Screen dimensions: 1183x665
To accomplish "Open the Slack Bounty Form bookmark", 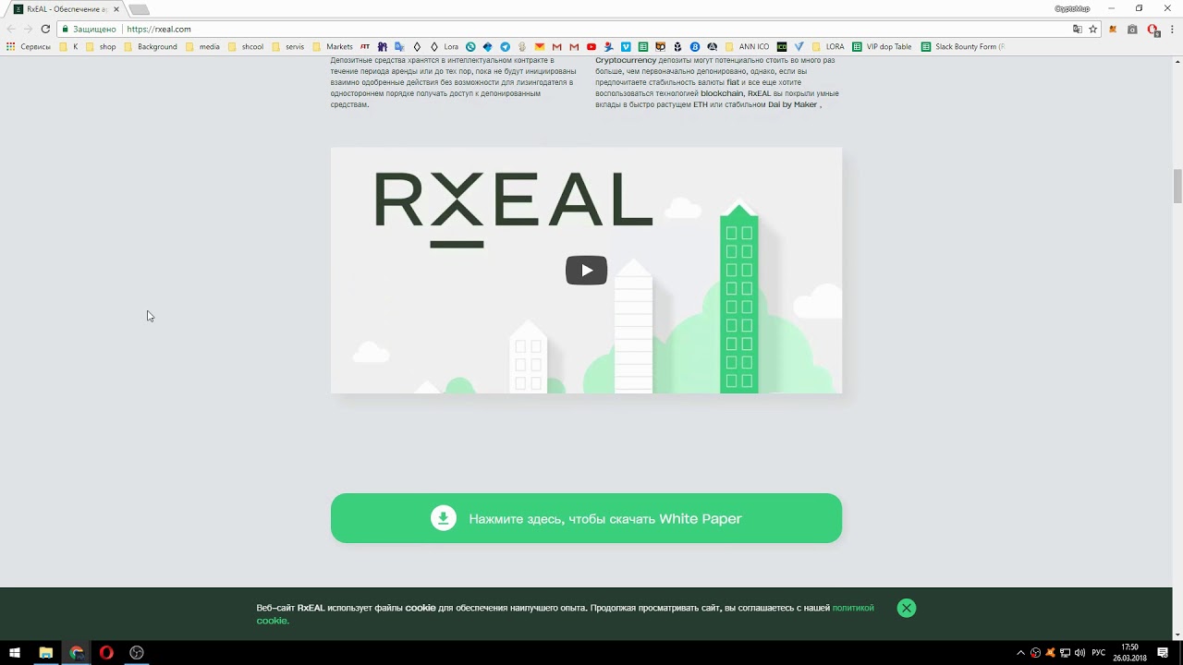I will (962, 46).
